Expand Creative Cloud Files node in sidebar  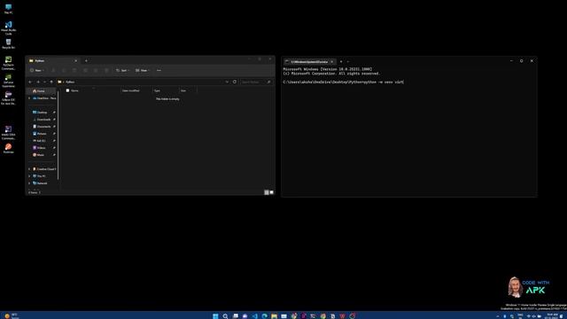(x=29, y=169)
